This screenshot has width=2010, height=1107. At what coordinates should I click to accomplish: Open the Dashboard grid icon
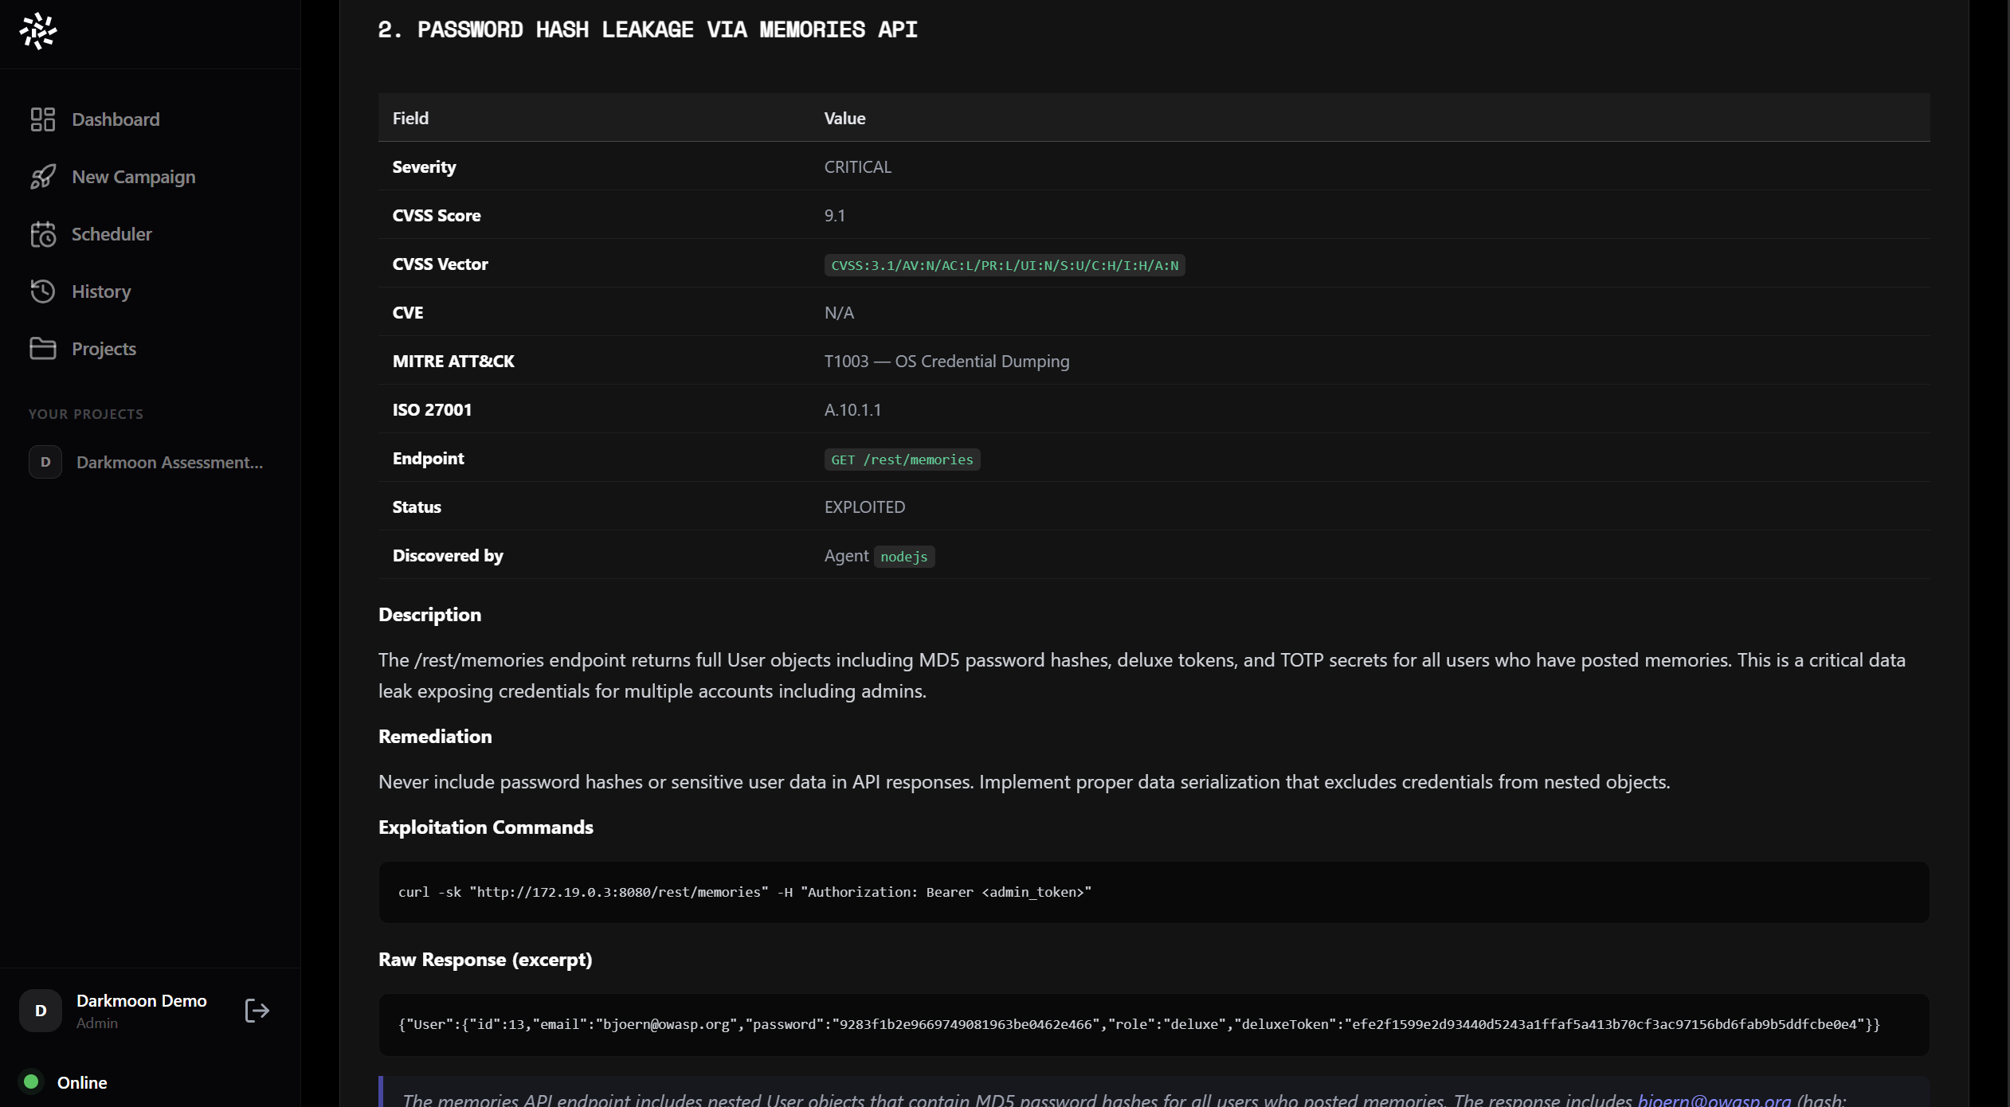tap(42, 119)
